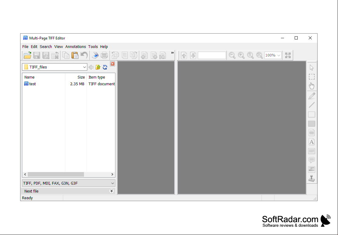Click the actual size 1:1 zoom icon
The height and width of the screenshot is (235, 338).
tap(250, 55)
